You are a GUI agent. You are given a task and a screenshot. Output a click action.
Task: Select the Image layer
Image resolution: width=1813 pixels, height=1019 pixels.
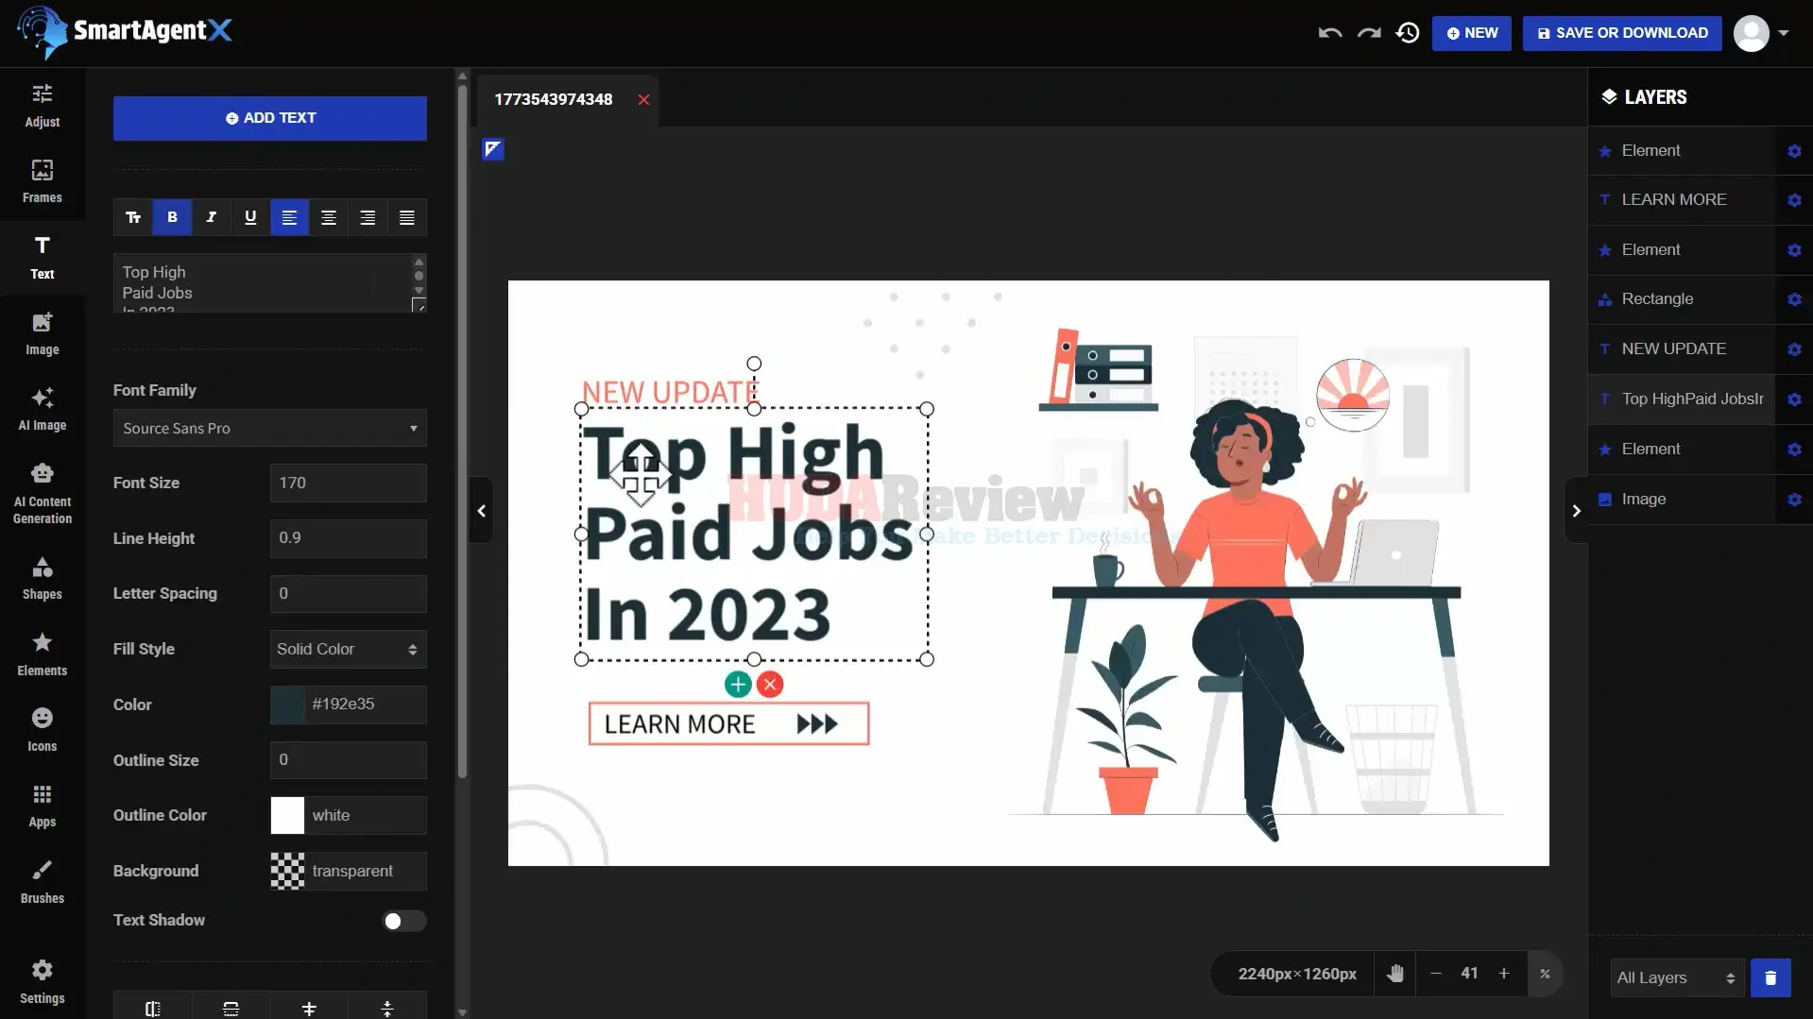pyautogui.click(x=1682, y=500)
